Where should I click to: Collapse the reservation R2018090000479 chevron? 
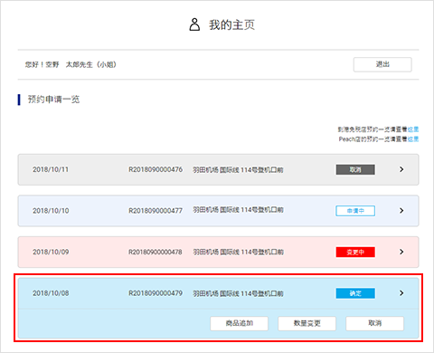(401, 293)
